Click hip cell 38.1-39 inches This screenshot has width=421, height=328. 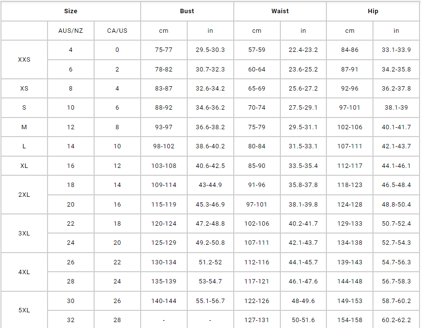pyautogui.click(x=396, y=108)
